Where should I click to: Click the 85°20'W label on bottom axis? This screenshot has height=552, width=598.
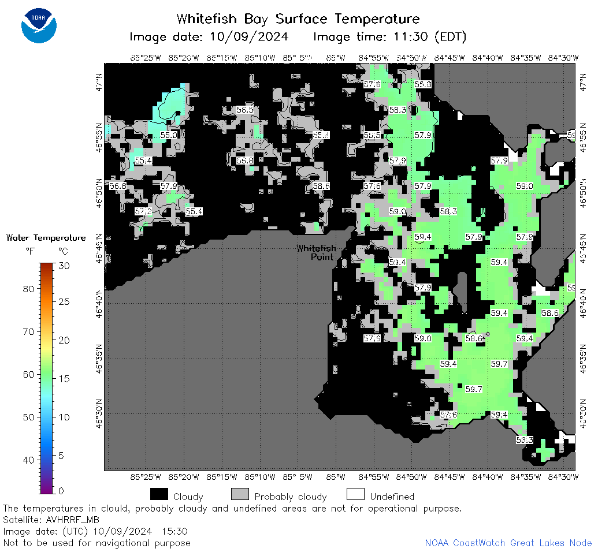[x=184, y=477]
